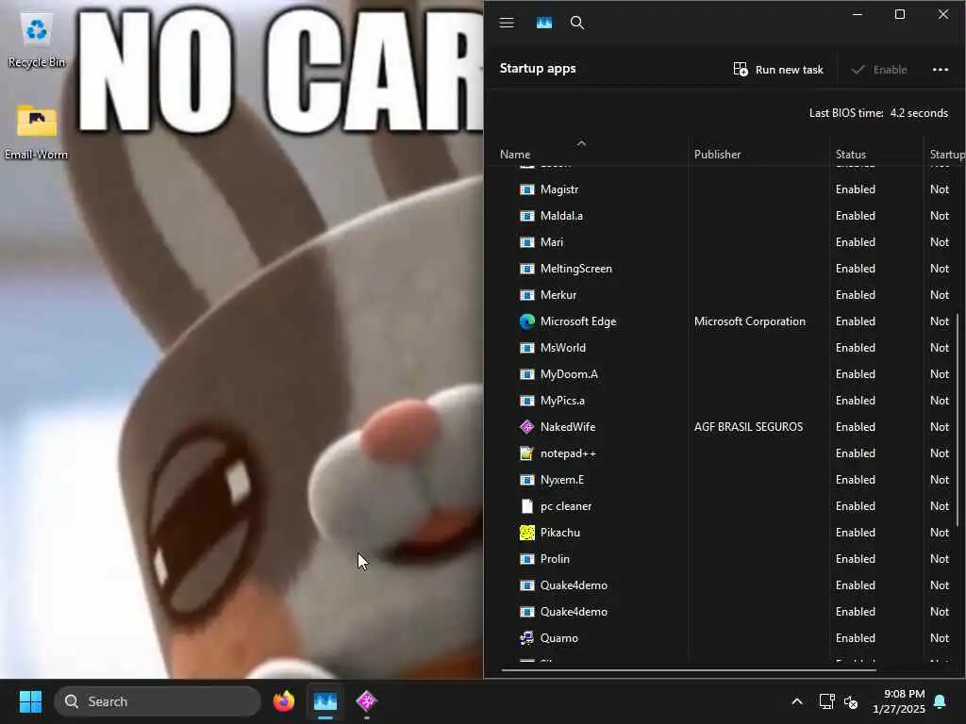Click the Startup apps page title

(x=537, y=68)
